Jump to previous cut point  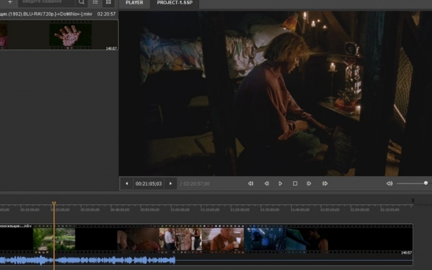(250, 184)
